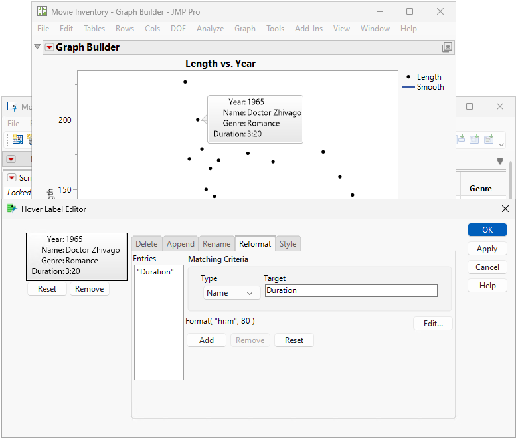Viewport: 516px width, 438px height.
Task: Open the Graph Builder red triangle menu
Action: coord(49,47)
